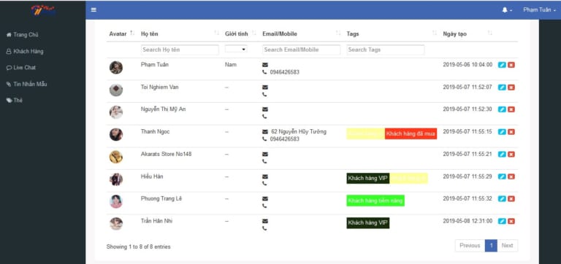The height and width of the screenshot is (264, 561).
Task: Select page 1 in pagination
Action: (x=491, y=246)
